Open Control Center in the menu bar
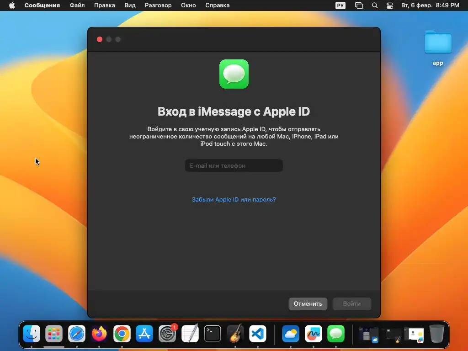 point(389,5)
